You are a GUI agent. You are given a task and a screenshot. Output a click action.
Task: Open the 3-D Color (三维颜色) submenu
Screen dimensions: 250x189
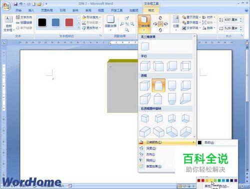(x=167, y=142)
